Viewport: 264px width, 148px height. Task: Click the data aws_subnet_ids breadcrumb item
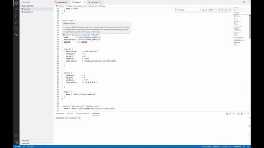[82, 6]
